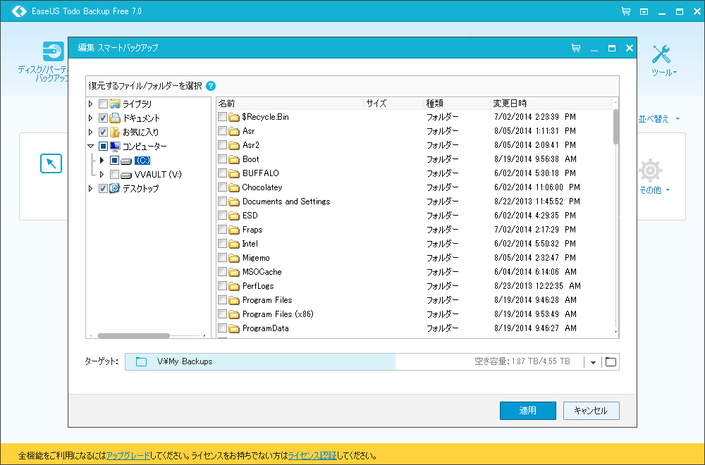
Task: Open the その他 dropdown label
Action: 655,190
